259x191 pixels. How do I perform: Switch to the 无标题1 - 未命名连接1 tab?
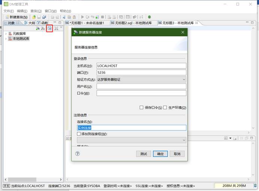85,23
